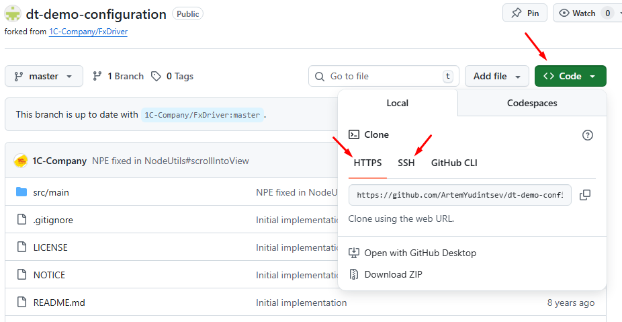Click the Open with GitHub Desktop icon
This screenshot has width=622, height=322.
[x=354, y=253]
